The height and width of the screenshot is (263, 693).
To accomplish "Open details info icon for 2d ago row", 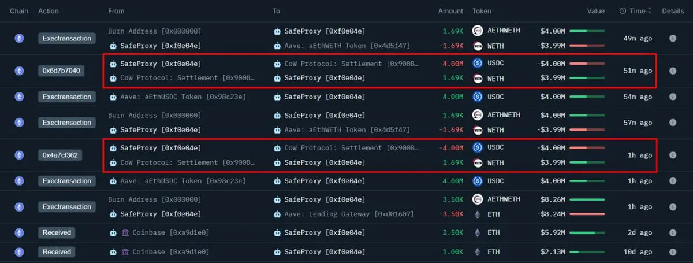I will [673, 233].
